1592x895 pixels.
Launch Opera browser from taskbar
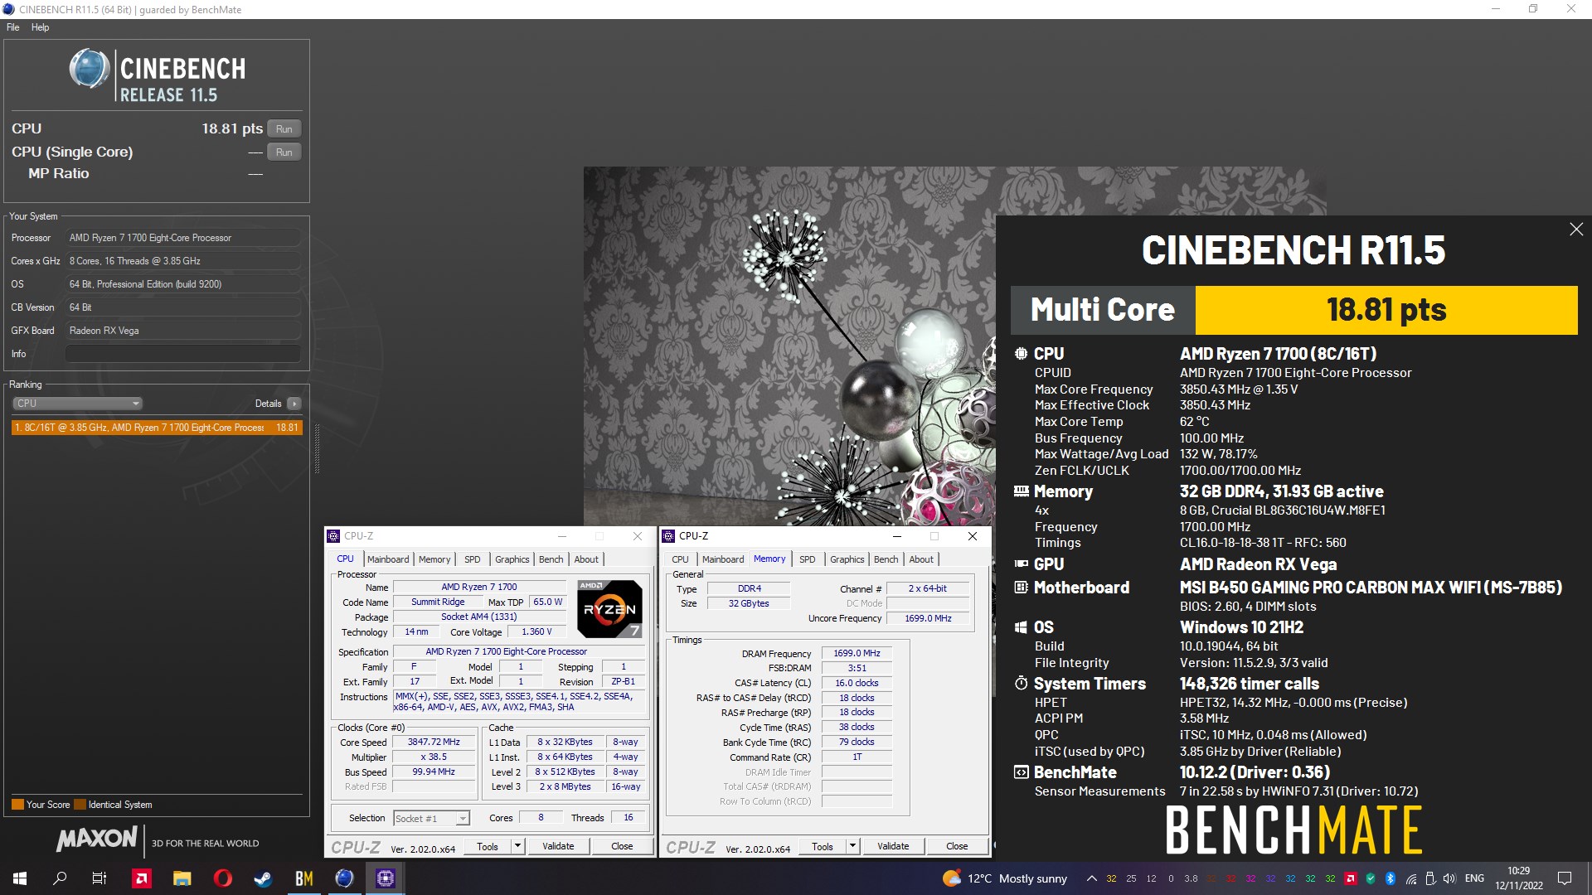[223, 878]
